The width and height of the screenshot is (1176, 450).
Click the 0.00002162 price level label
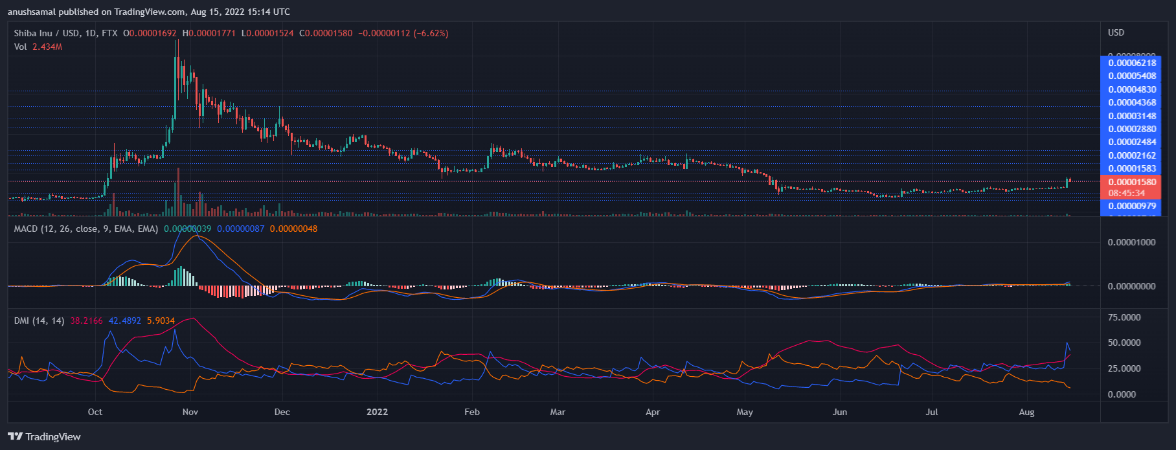click(1132, 155)
